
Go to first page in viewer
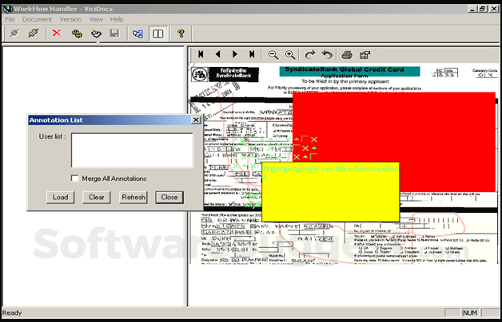[201, 54]
